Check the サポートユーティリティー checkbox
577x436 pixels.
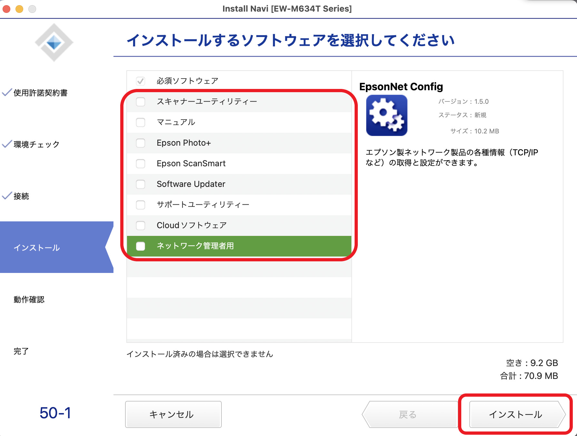pos(141,205)
